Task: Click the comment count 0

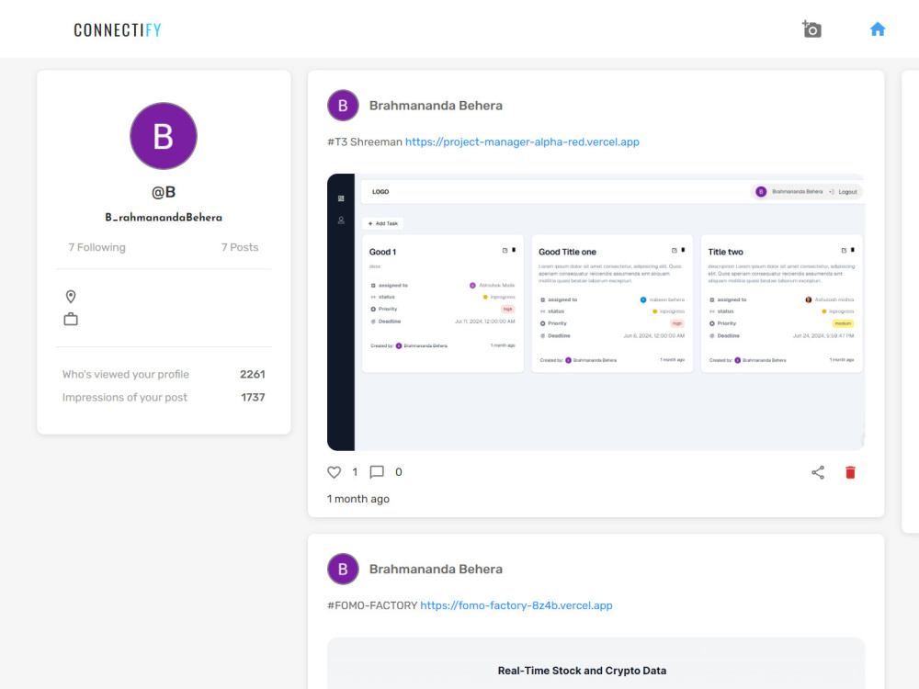Action: [399, 472]
